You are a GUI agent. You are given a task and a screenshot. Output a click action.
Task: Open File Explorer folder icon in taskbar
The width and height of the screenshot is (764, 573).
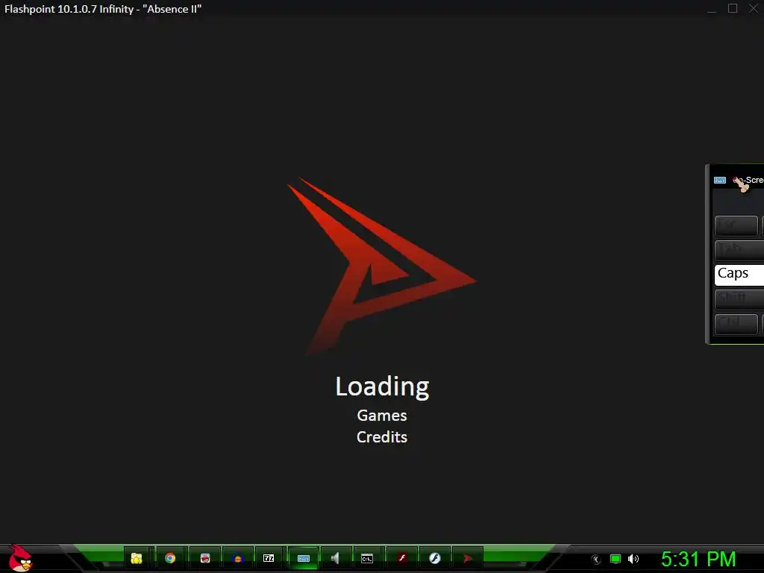point(137,558)
